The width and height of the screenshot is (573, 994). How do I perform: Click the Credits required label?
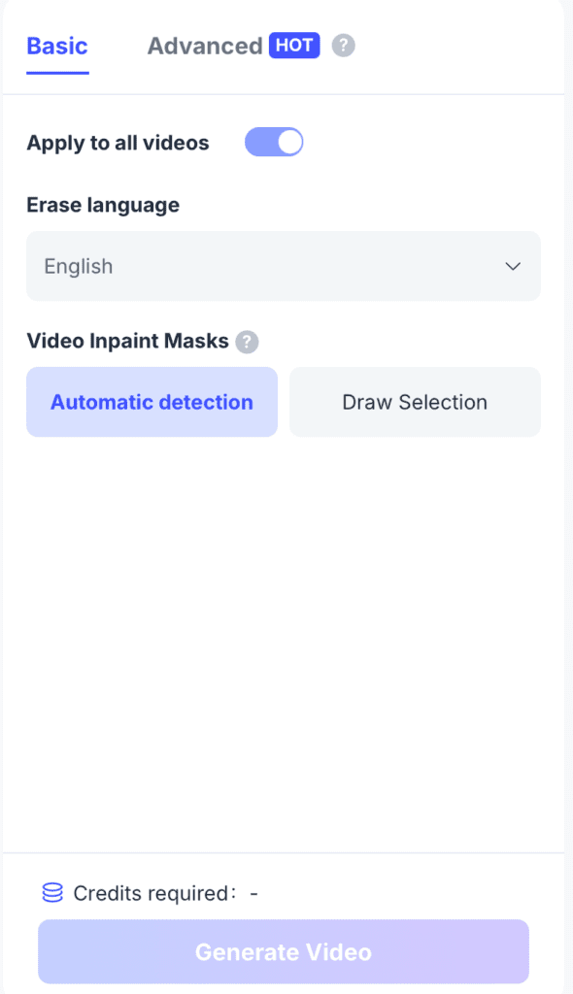click(155, 893)
